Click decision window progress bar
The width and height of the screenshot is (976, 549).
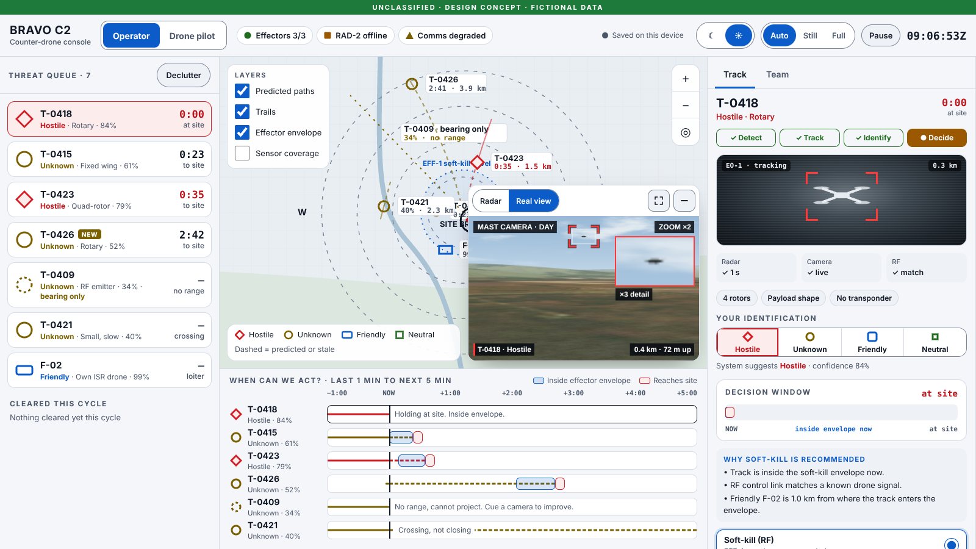click(841, 412)
